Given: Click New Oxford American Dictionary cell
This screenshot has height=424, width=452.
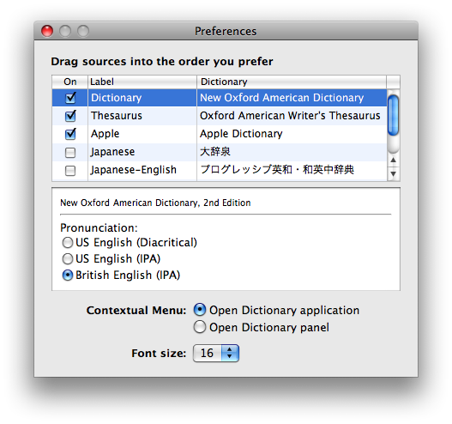Looking at the screenshot, I should click(x=292, y=98).
